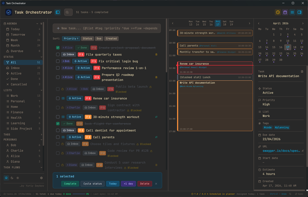Select Write API documentation block in planner

215,106
